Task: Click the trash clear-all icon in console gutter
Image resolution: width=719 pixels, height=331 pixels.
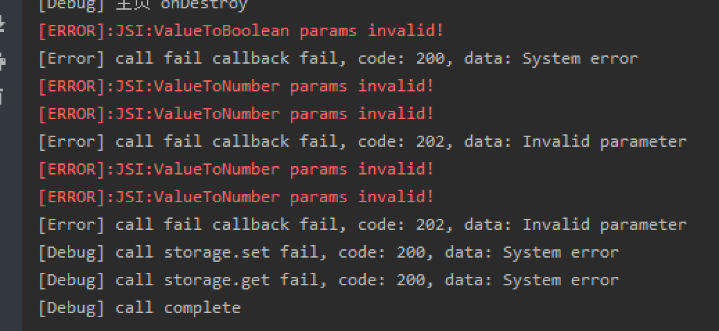Action: coord(1,97)
